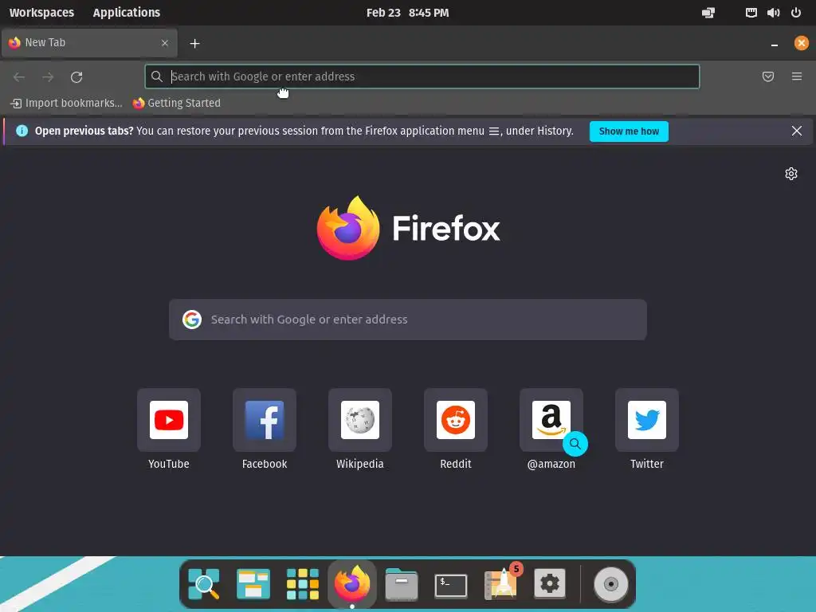The image size is (816, 612).
Task: Open the Files manager from the dock
Action: point(402,584)
